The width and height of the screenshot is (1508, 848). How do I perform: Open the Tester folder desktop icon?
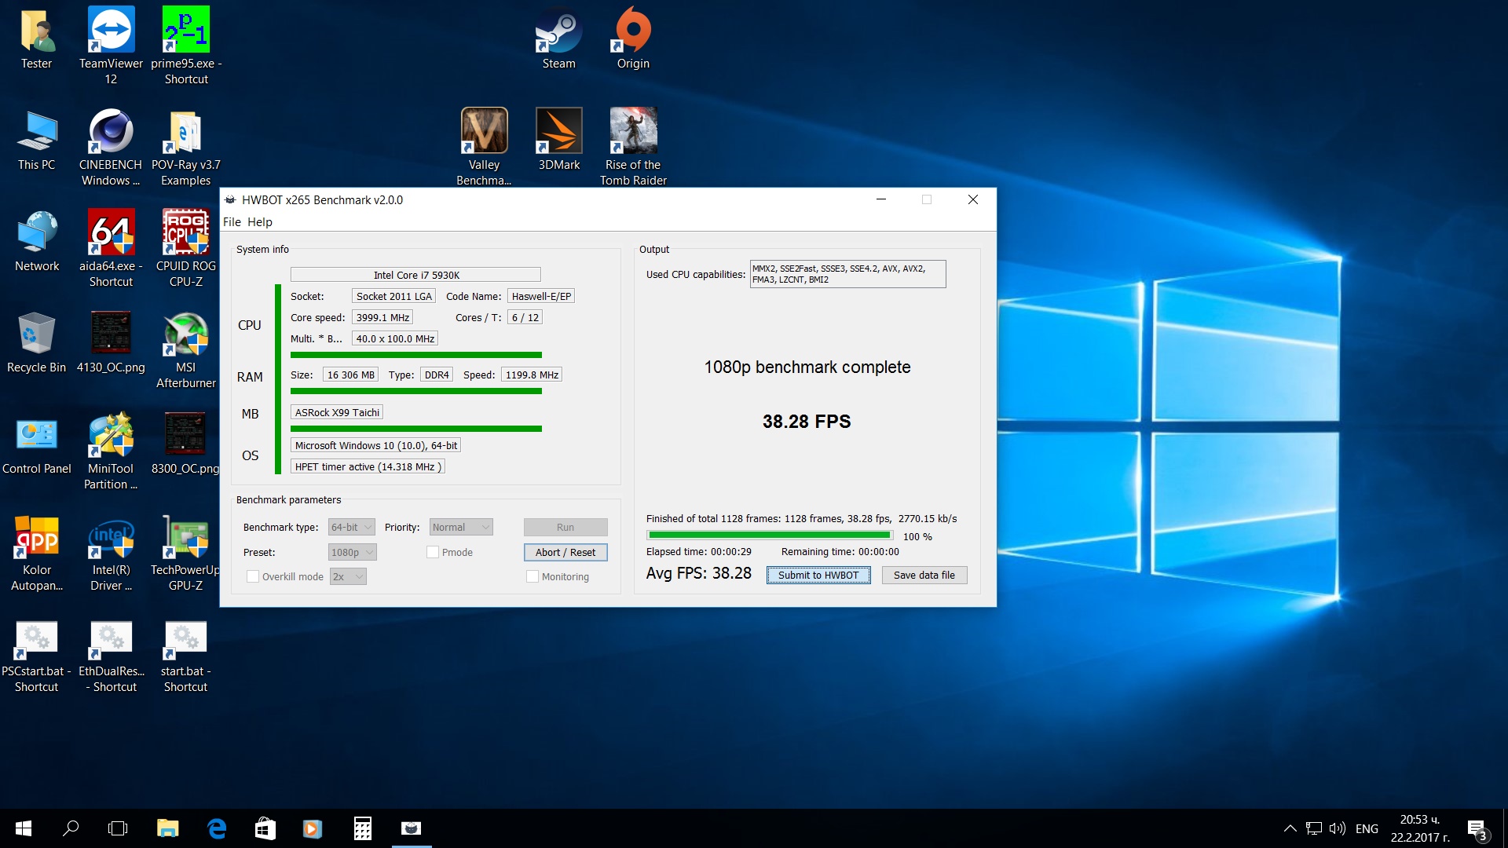tap(36, 39)
